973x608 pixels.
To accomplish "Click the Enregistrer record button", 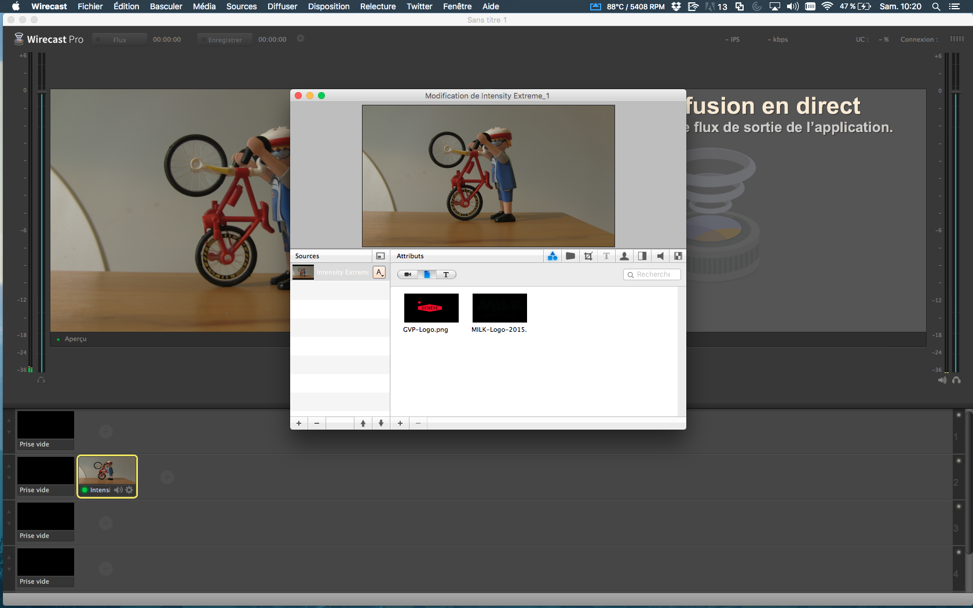I will pyautogui.click(x=225, y=39).
